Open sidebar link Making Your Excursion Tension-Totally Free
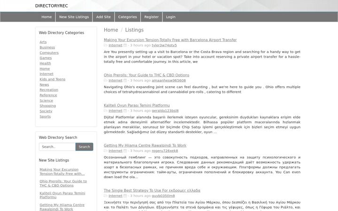Screen dimensions: 338x211 click(62, 172)
